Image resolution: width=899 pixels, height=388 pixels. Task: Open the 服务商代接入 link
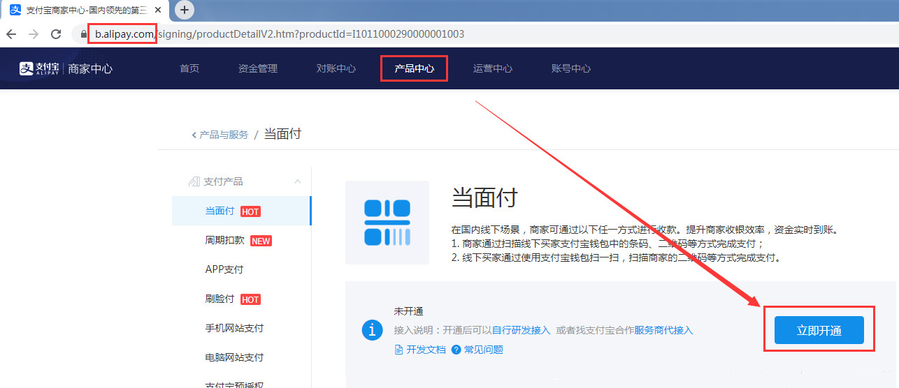click(663, 330)
